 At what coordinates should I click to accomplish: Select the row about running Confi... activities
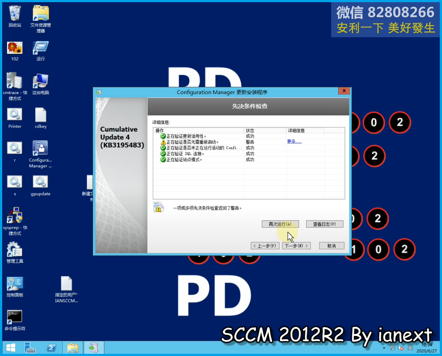[249, 148]
